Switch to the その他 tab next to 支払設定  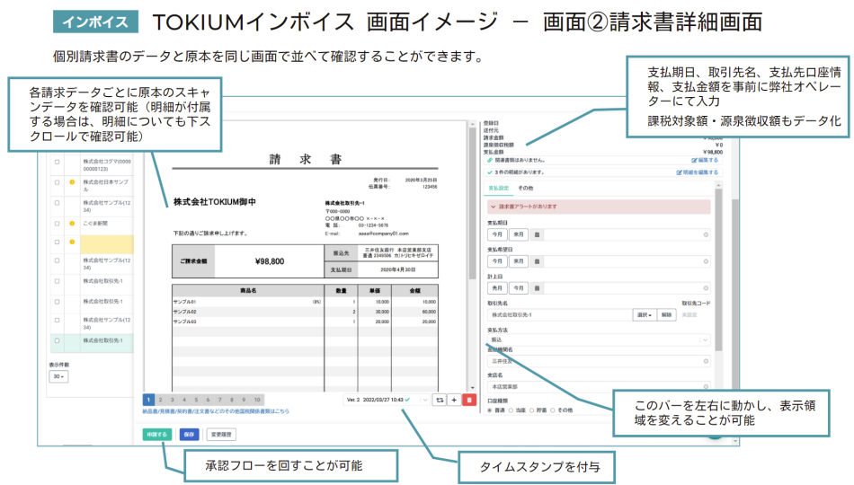point(526,188)
